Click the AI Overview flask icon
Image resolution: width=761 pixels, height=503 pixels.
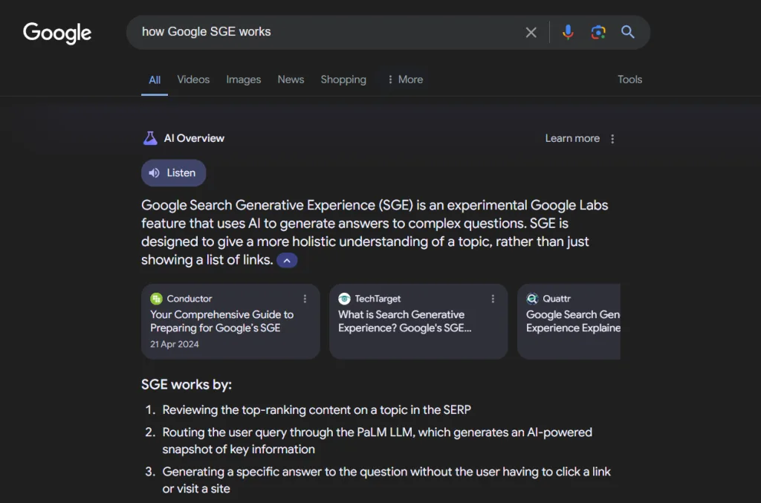150,138
